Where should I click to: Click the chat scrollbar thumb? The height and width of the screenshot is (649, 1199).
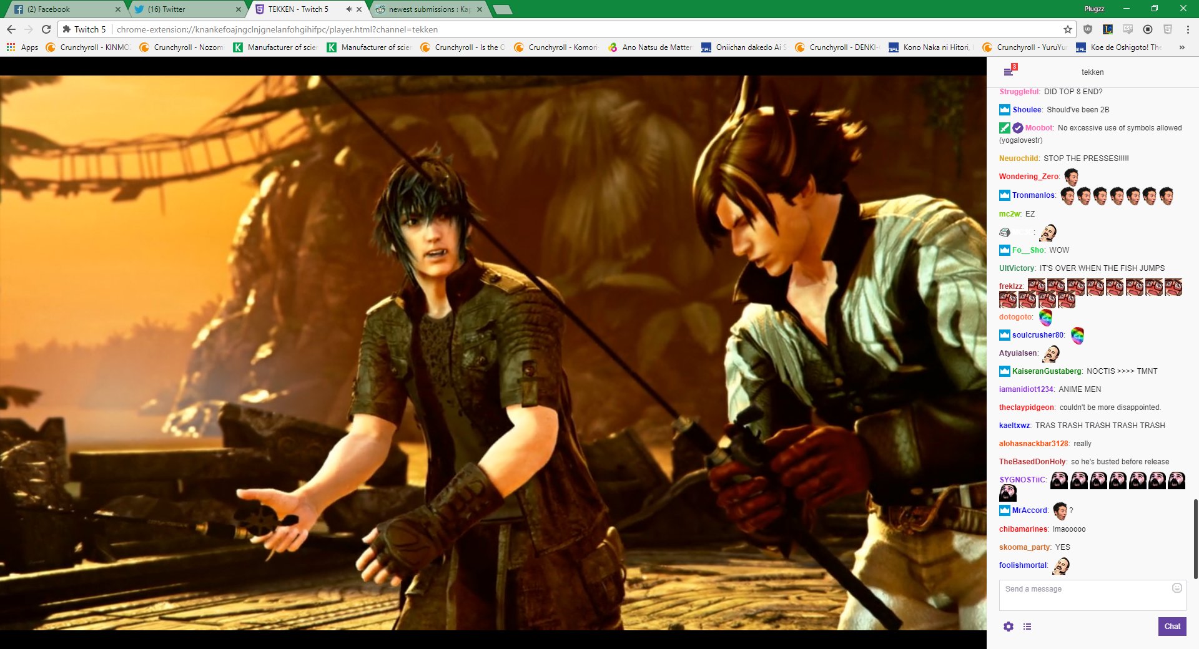tap(1196, 539)
